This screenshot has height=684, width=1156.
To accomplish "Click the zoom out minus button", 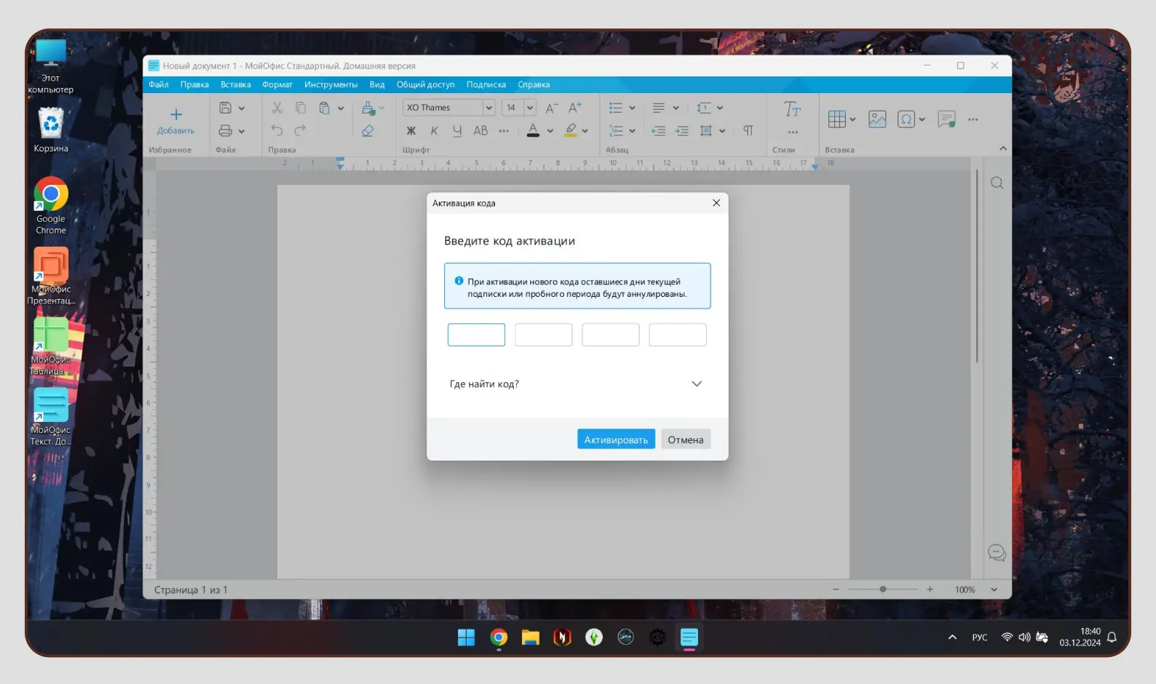I will point(836,589).
